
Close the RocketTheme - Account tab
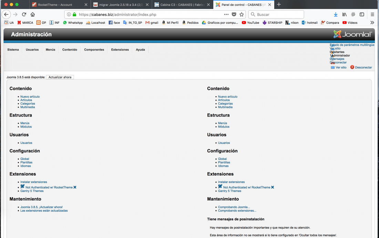(86, 4)
